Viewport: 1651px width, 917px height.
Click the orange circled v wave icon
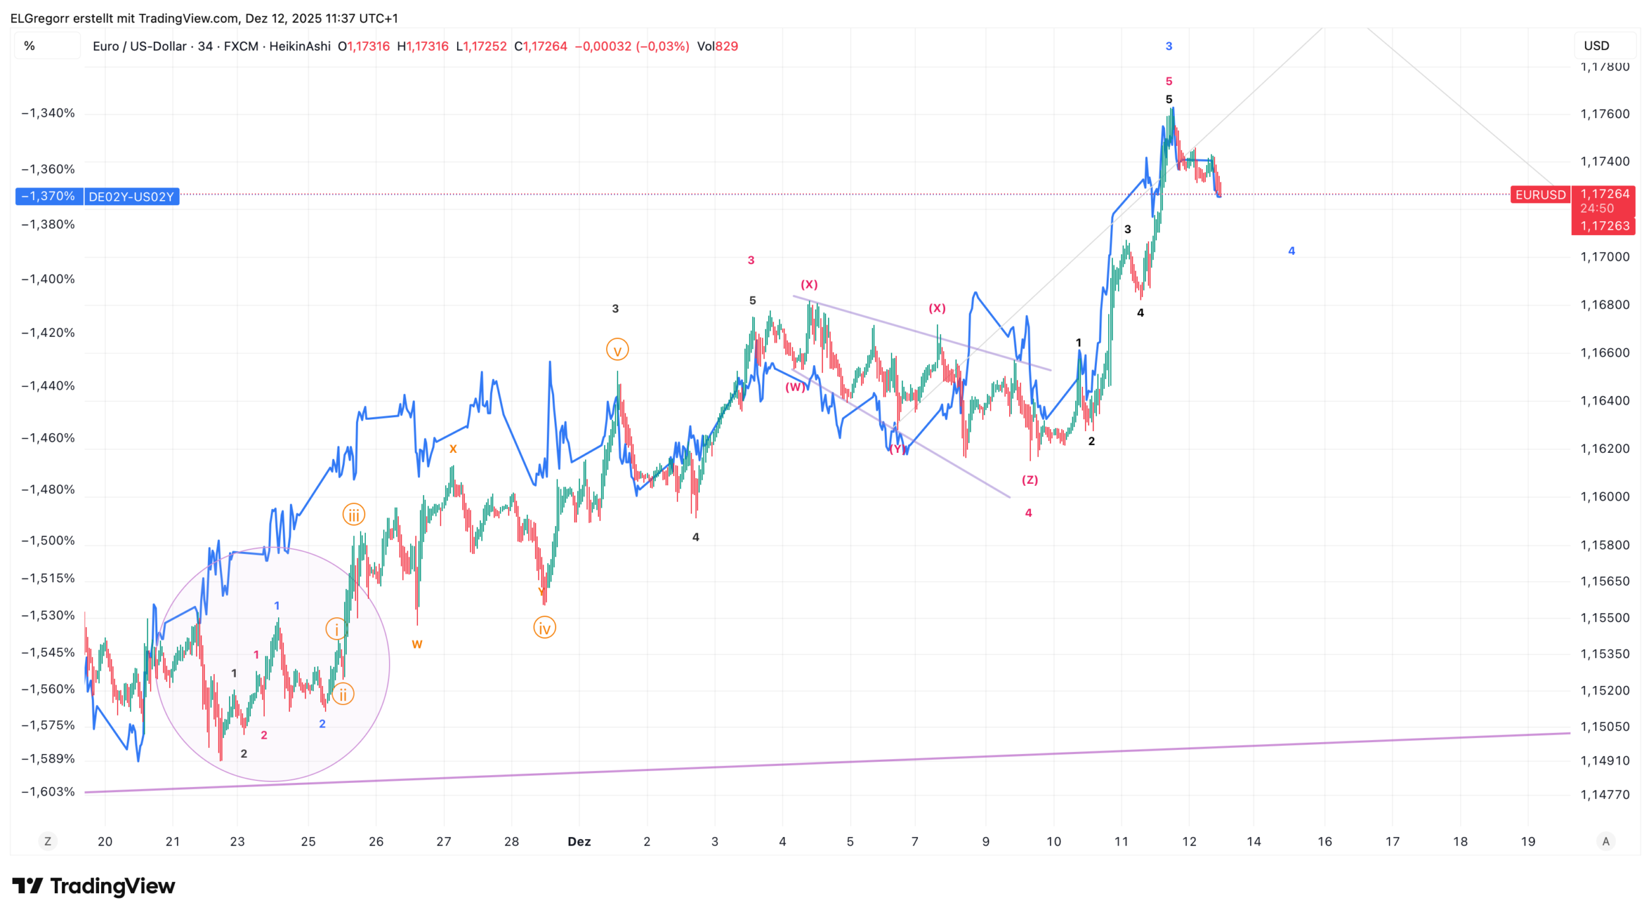pos(617,350)
